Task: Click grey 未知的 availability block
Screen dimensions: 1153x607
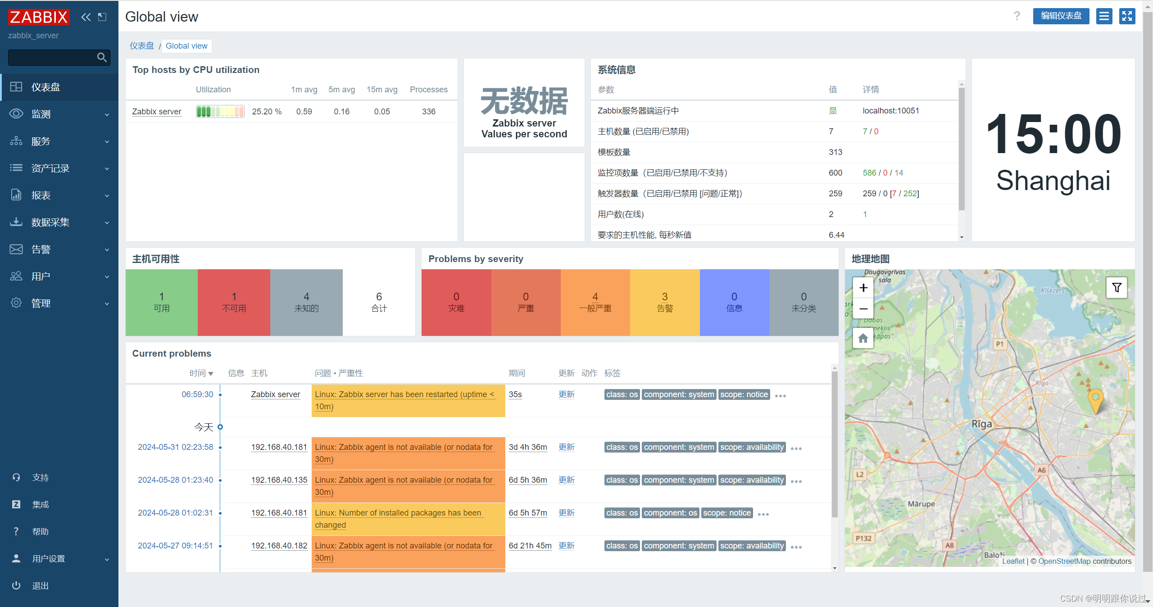Action: 306,302
